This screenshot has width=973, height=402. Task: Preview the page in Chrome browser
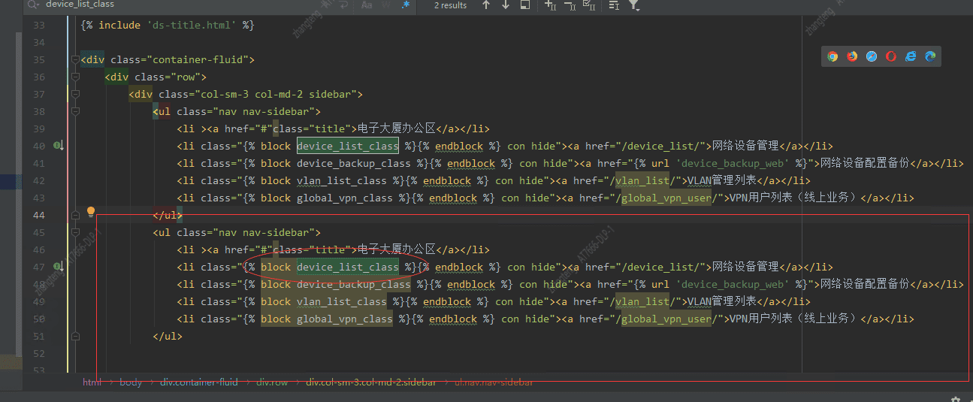click(832, 56)
